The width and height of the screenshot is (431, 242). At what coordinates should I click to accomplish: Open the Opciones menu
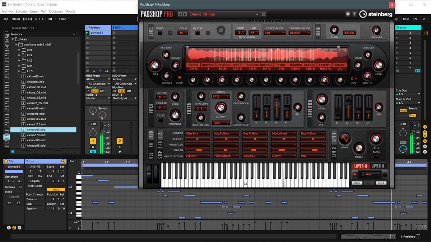point(56,11)
